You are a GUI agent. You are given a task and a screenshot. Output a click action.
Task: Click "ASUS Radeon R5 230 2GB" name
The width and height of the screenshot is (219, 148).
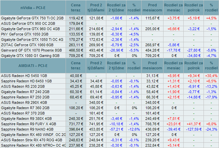pos(23,86)
